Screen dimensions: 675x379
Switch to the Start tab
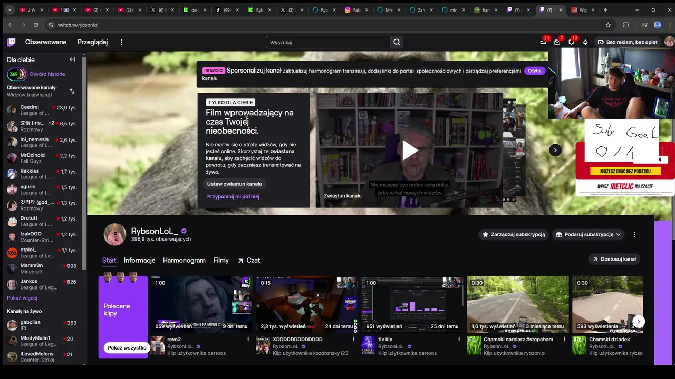(x=109, y=260)
